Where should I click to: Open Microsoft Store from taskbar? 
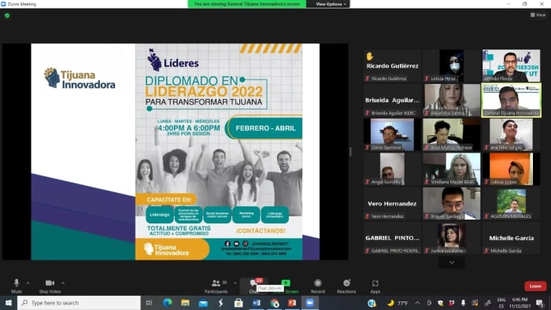[x=239, y=303]
